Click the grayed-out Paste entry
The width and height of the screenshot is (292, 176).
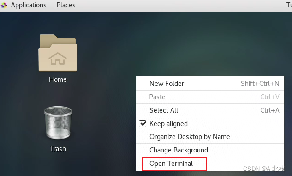(210, 97)
